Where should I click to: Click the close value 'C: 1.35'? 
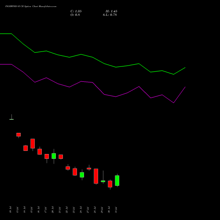[76, 11]
